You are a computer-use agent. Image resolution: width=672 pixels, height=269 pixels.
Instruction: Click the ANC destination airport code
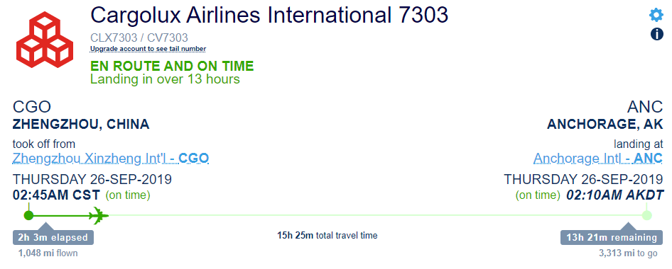[645, 107]
